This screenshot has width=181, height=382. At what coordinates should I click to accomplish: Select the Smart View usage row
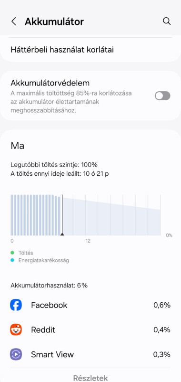[x=90, y=354]
